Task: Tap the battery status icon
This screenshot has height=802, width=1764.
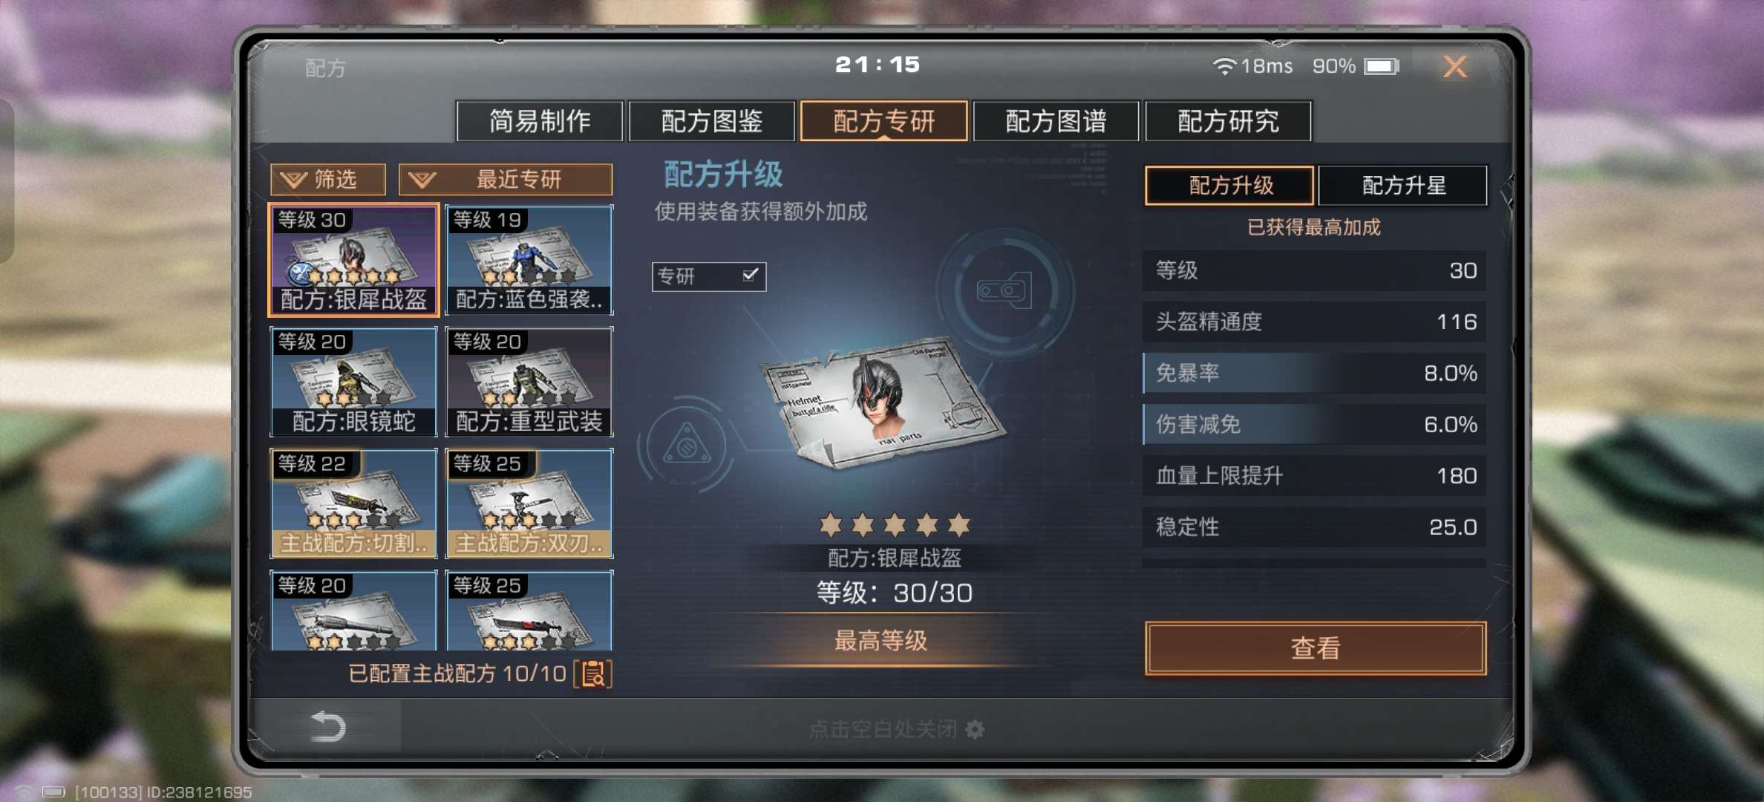Action: (1382, 67)
